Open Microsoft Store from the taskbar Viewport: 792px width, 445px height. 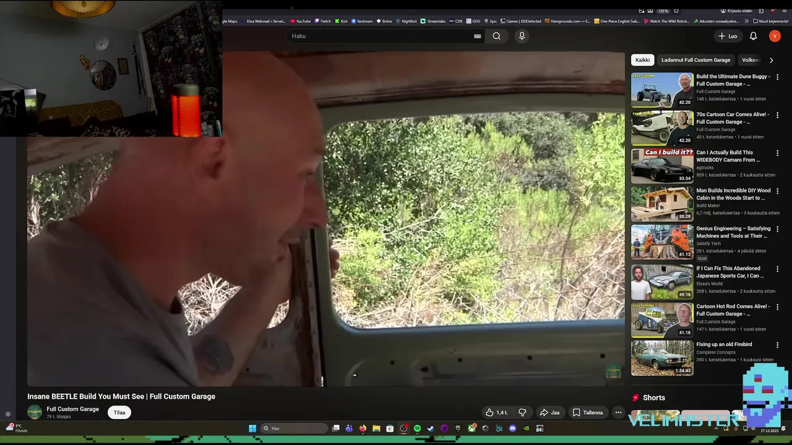point(390,428)
